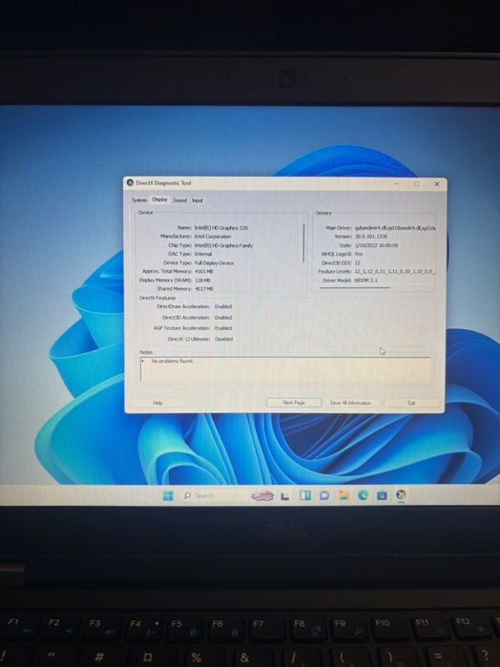Switch to the System tab
Screen dimensions: 500x667
138,200
